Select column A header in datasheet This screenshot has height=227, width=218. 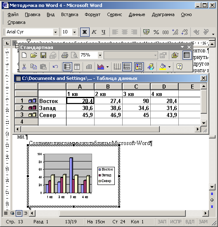[x=80, y=87]
